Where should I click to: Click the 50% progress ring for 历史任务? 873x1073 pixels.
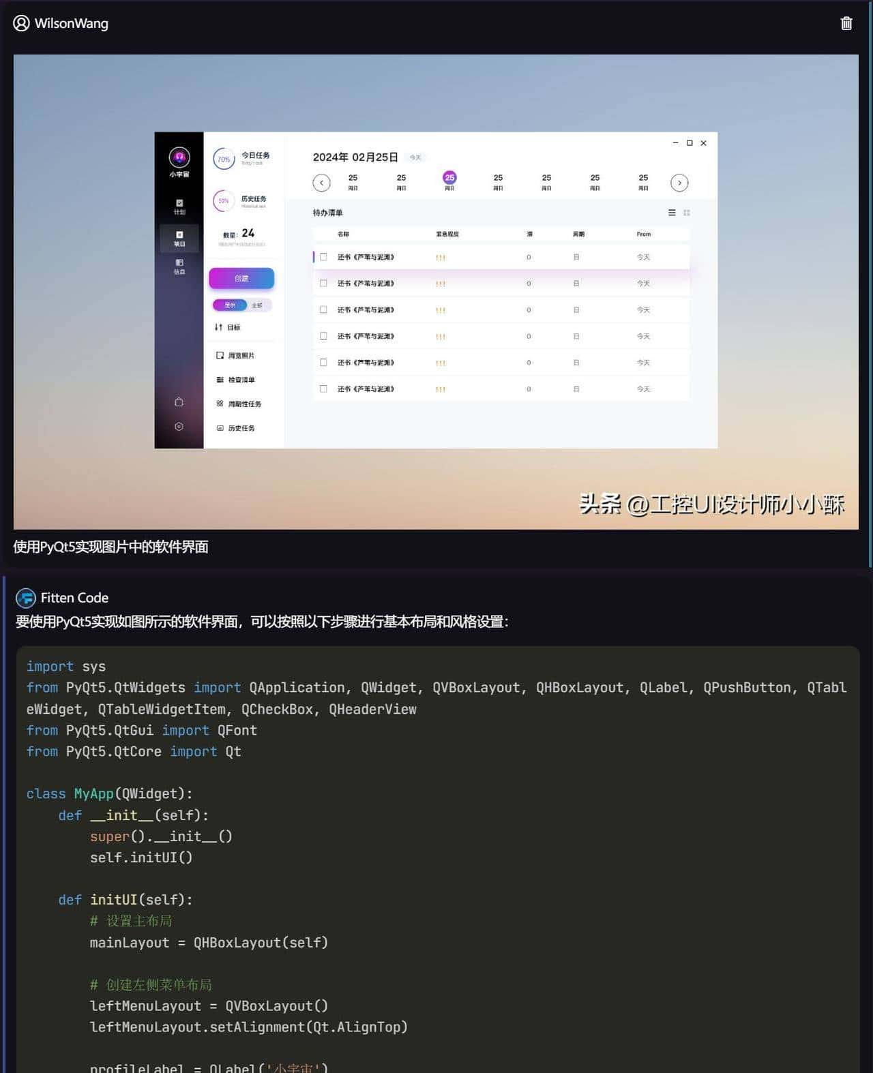223,200
